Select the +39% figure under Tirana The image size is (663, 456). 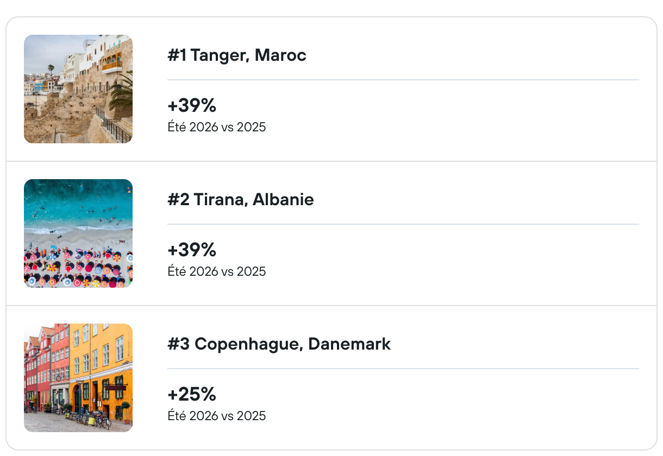coord(192,250)
